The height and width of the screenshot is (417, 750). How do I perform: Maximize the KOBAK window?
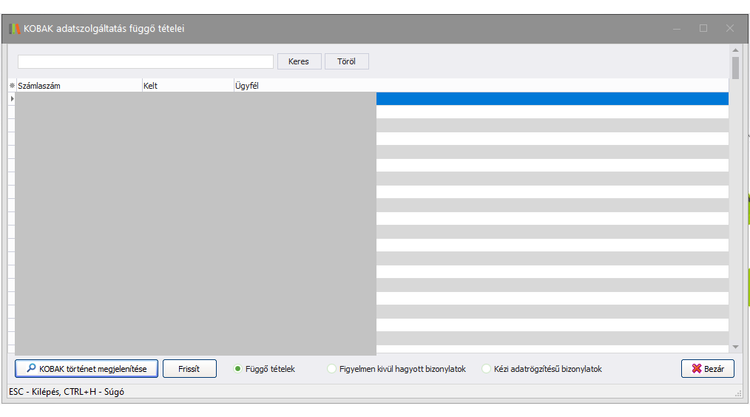703,29
